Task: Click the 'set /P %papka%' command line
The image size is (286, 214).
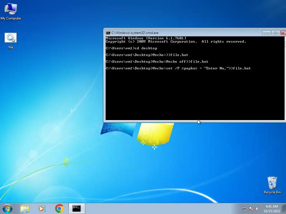Action: click(178, 68)
